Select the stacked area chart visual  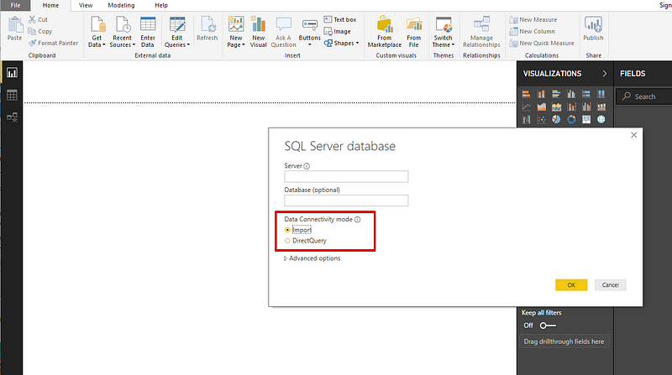556,107
